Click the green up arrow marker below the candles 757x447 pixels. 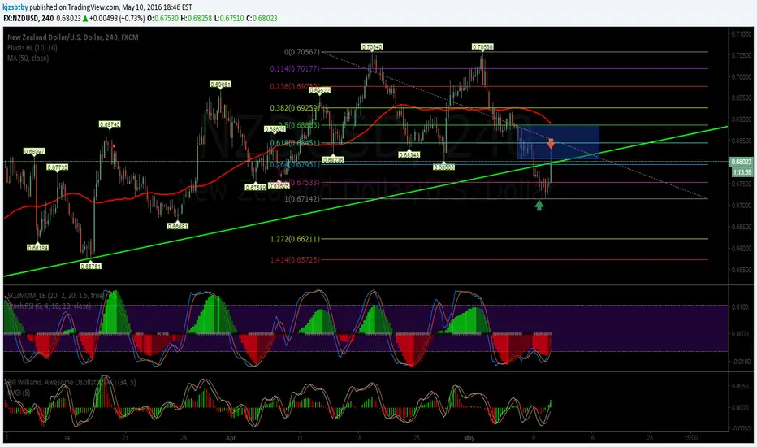[539, 206]
